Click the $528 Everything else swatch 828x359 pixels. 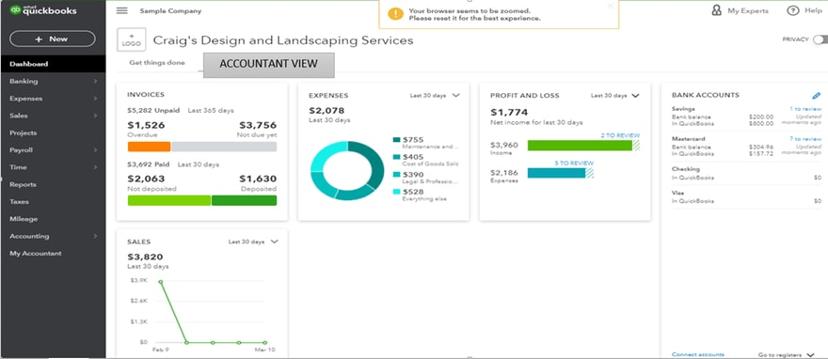[x=396, y=192]
